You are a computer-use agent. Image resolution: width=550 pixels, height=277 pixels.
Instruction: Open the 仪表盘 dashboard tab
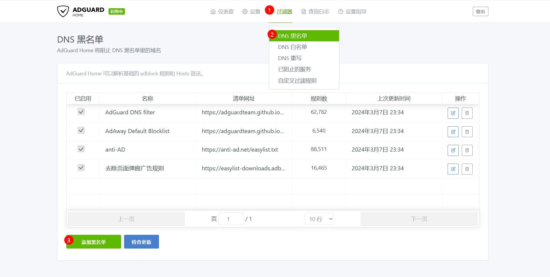pos(222,12)
